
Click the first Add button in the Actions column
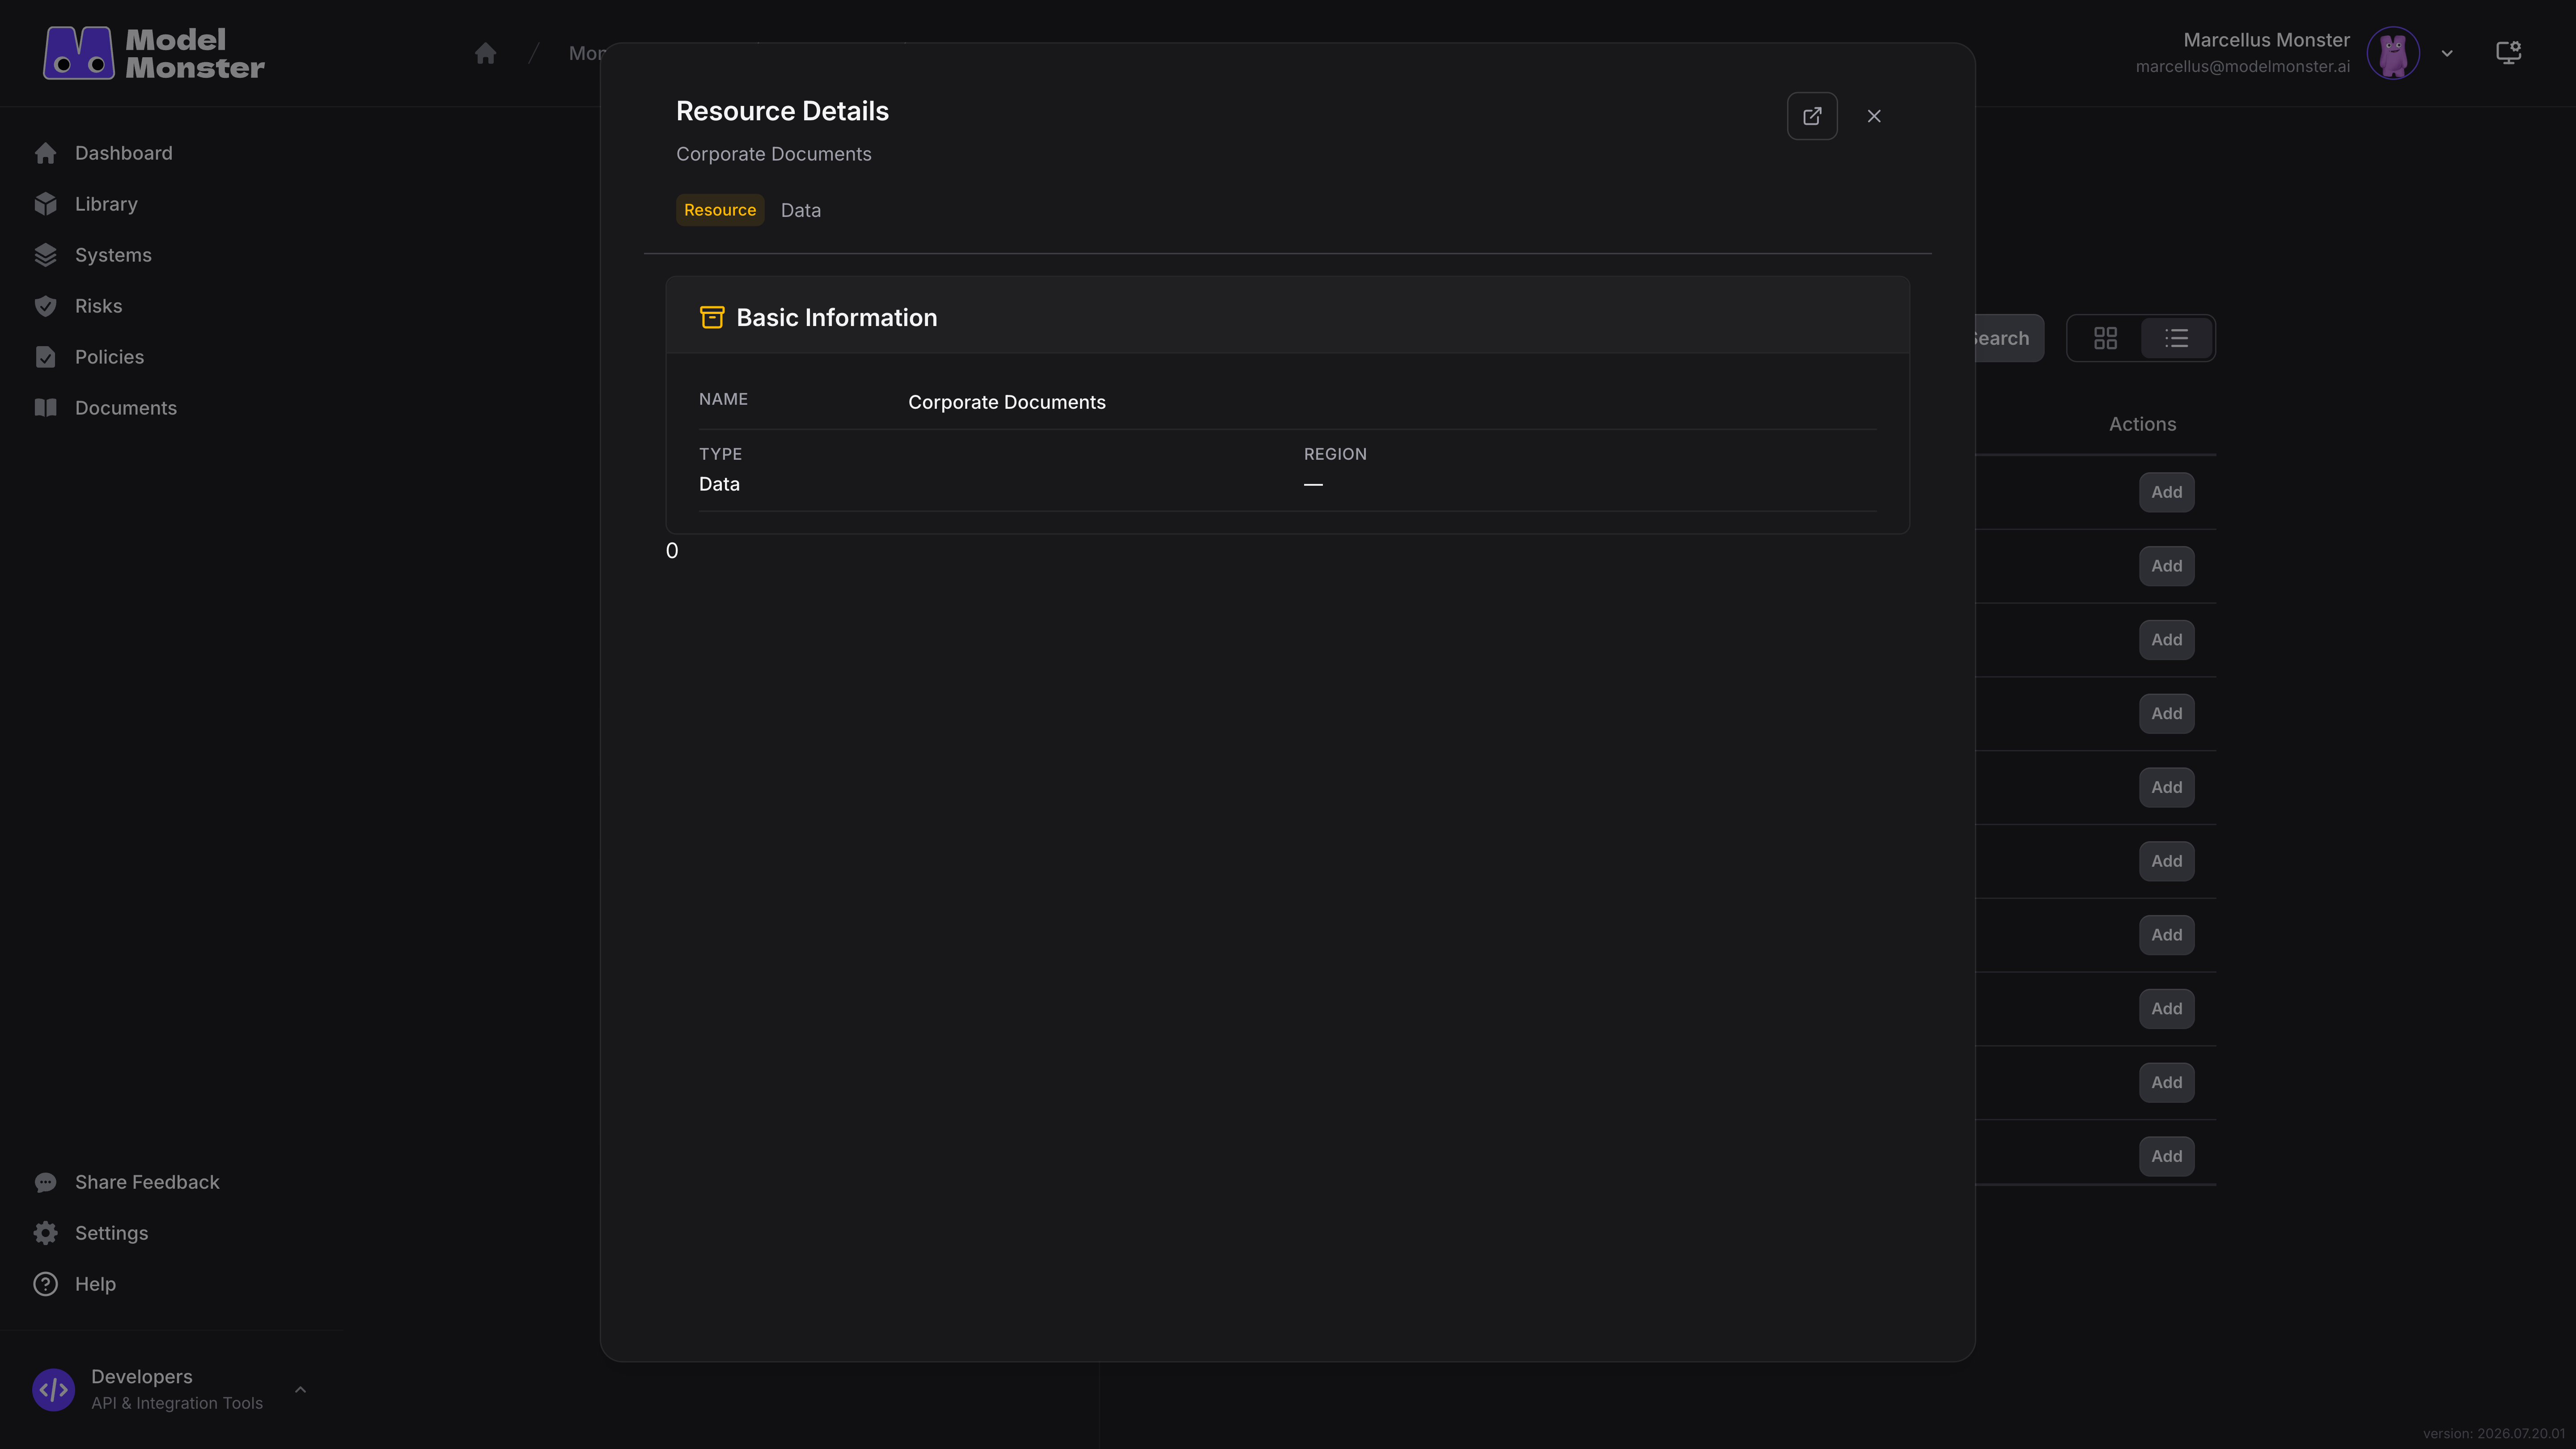pos(2167,492)
